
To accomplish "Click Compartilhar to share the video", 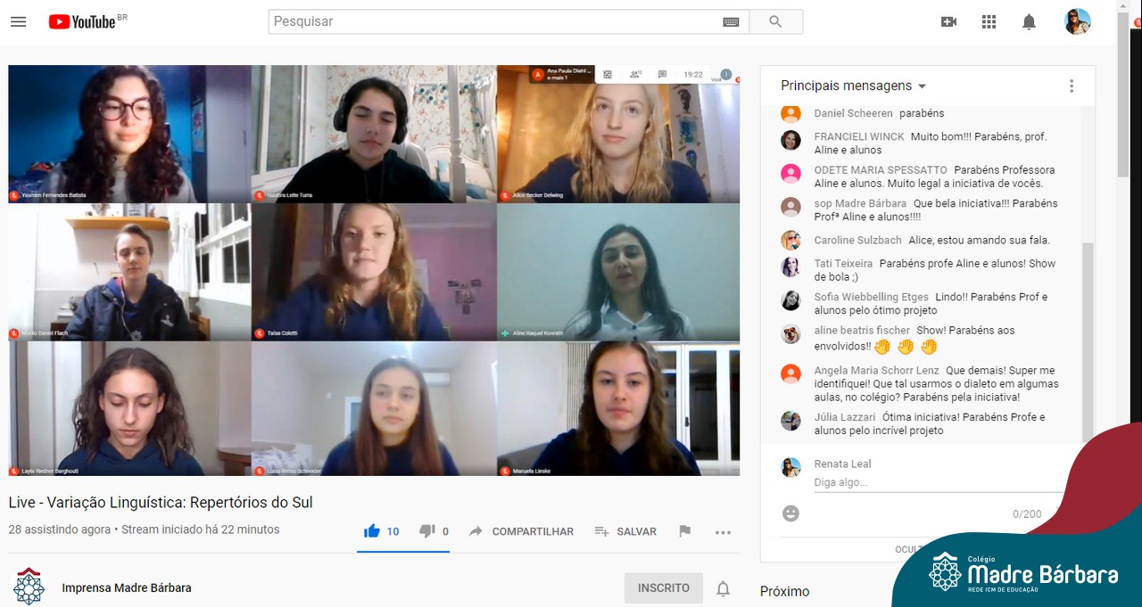I will 522,531.
